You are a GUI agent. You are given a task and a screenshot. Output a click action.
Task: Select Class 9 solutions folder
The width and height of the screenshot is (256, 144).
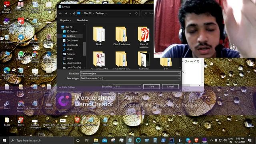tap(122, 36)
